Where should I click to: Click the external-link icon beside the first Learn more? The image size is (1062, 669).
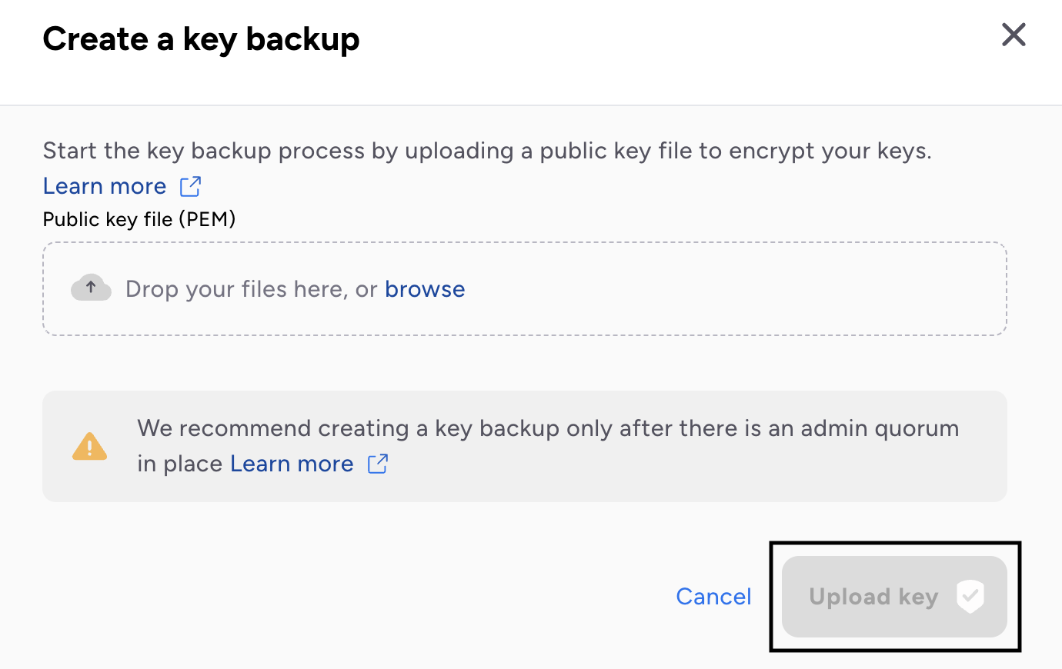coord(190,186)
